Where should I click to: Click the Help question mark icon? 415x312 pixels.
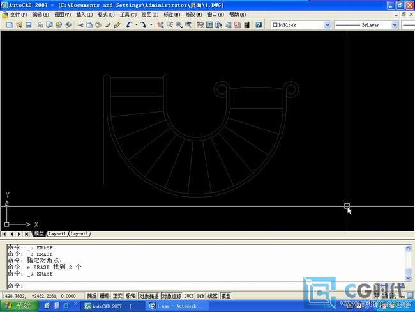[259, 25]
